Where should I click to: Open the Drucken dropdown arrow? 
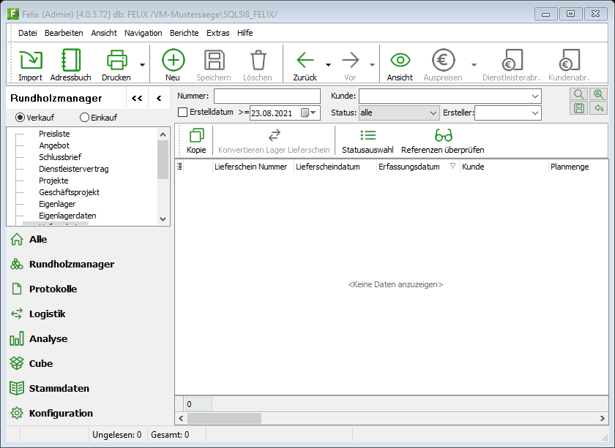click(x=142, y=64)
